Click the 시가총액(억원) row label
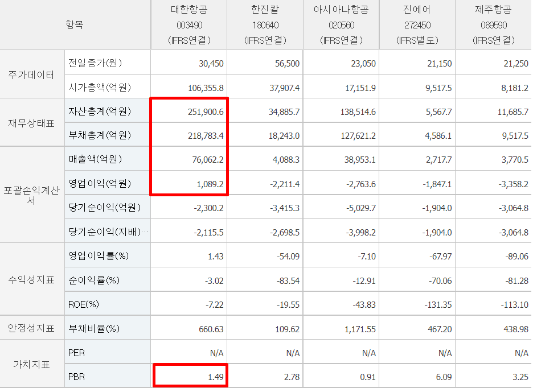This screenshot has height=388, width=533. (x=100, y=88)
